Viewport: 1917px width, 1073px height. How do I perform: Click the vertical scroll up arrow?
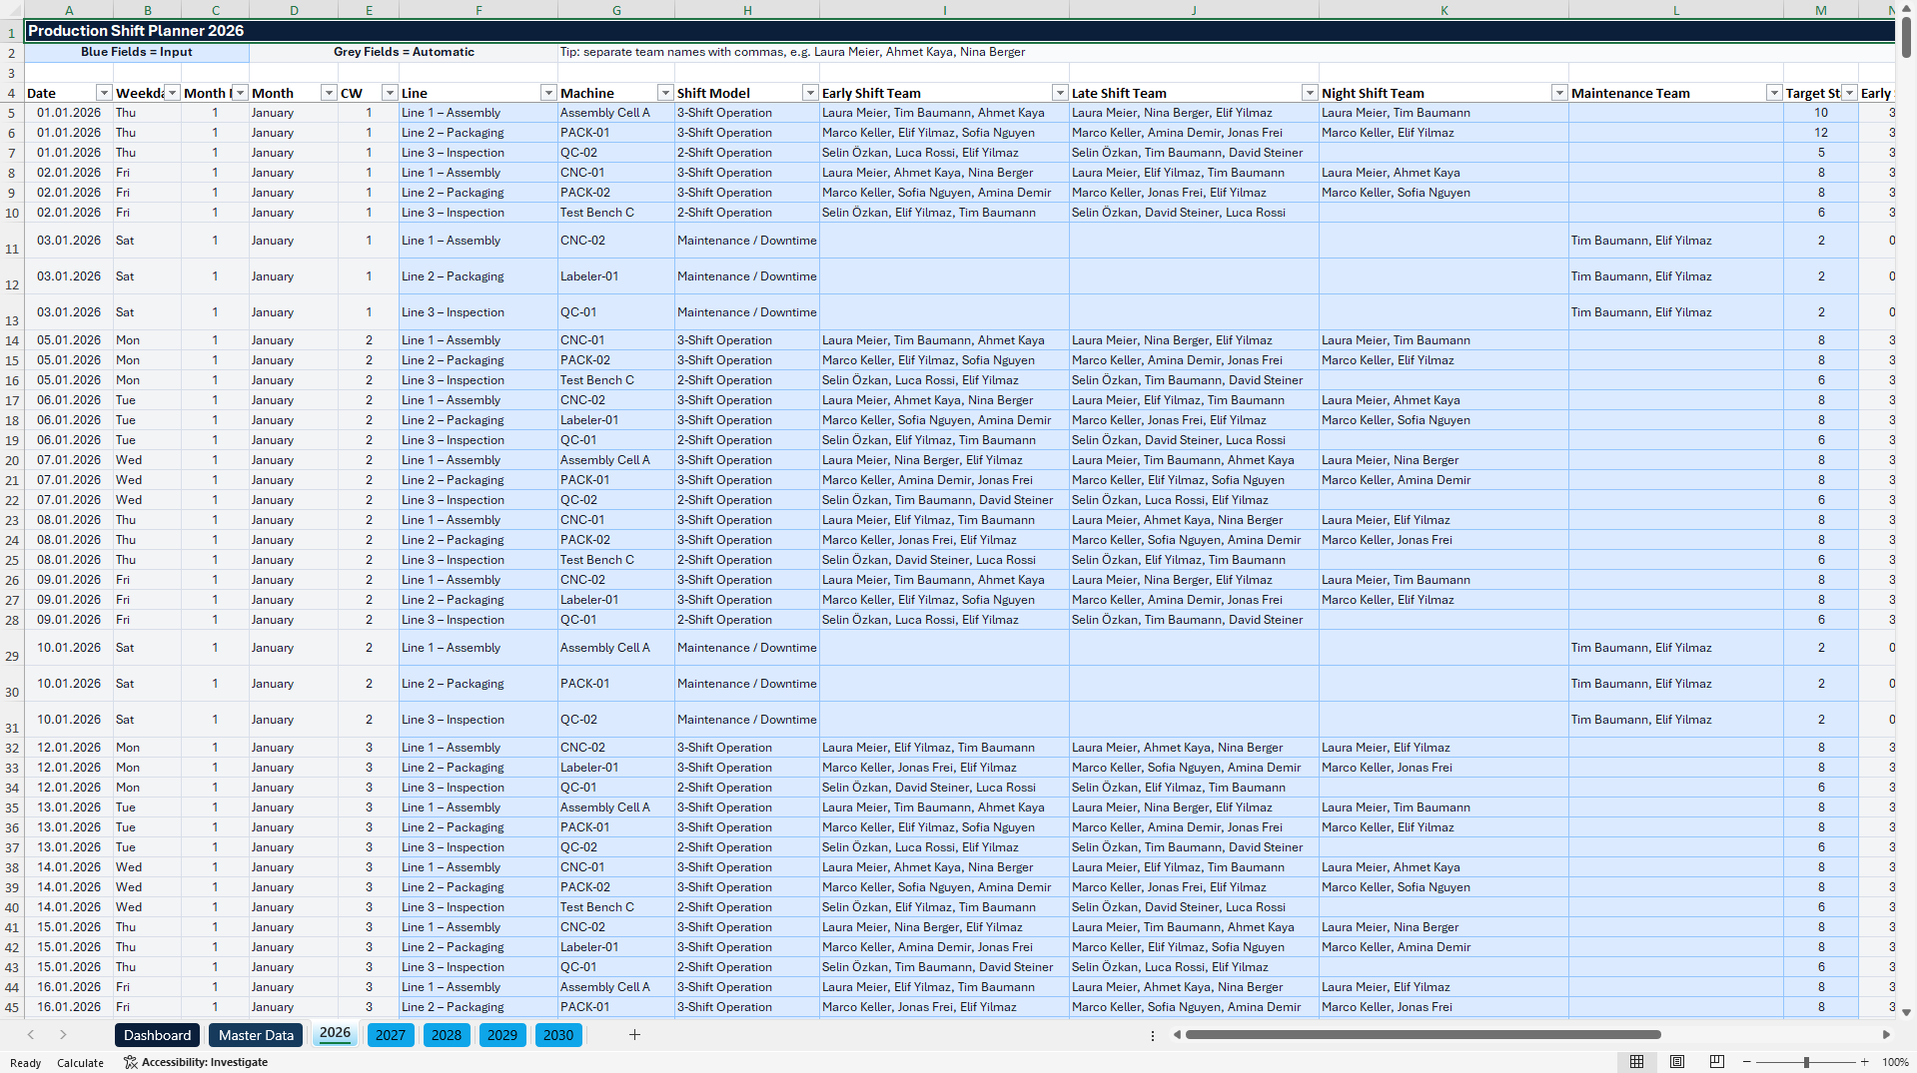(1906, 9)
